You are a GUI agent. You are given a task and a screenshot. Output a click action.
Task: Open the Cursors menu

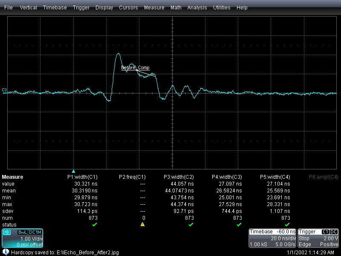pos(128,8)
